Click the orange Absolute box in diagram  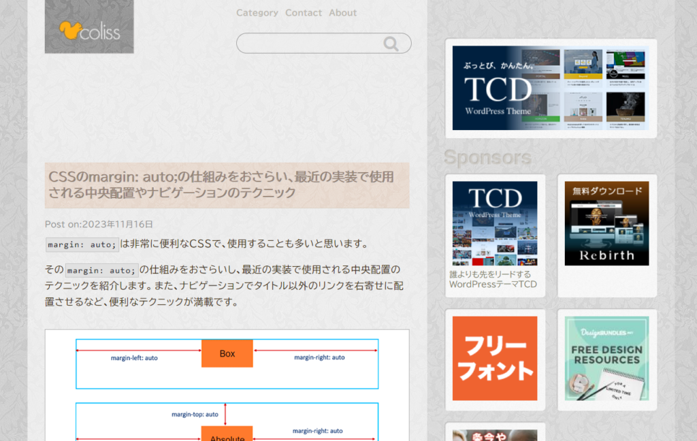(x=227, y=434)
